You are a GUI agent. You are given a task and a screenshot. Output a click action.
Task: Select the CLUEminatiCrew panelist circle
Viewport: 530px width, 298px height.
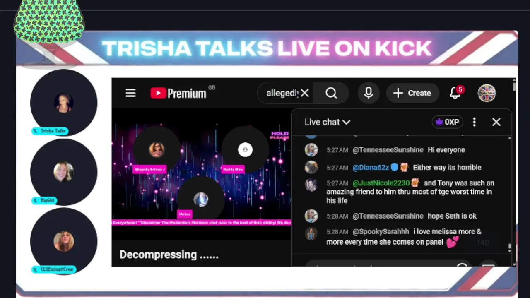tap(64, 241)
